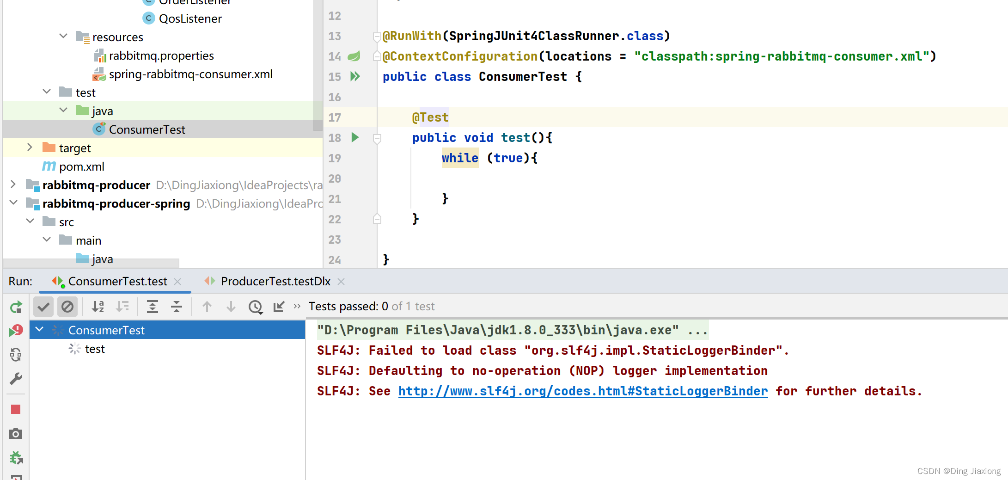The image size is (1008, 480).
Task: Select the running test item
Action: point(95,349)
